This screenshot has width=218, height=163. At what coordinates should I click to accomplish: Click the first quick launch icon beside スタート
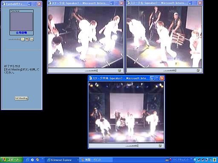[x=28, y=160]
